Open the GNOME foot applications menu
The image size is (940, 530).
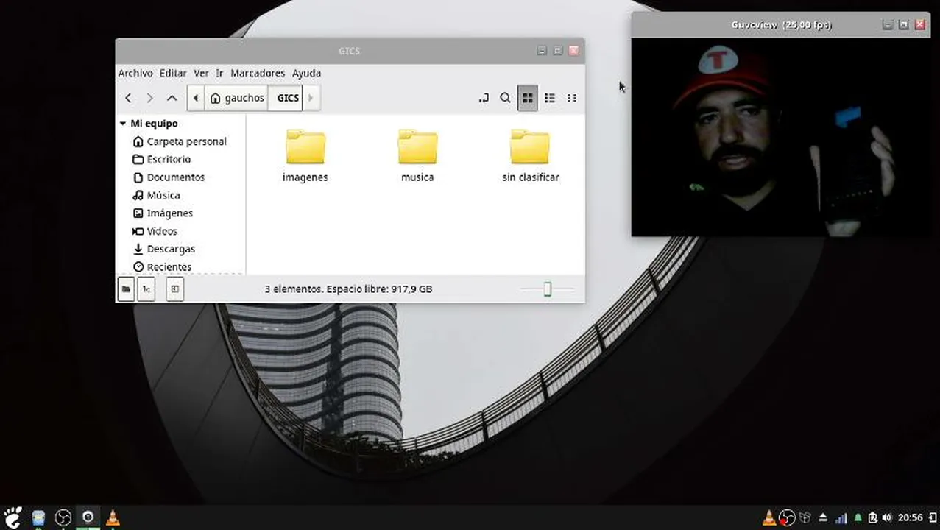coord(13,517)
